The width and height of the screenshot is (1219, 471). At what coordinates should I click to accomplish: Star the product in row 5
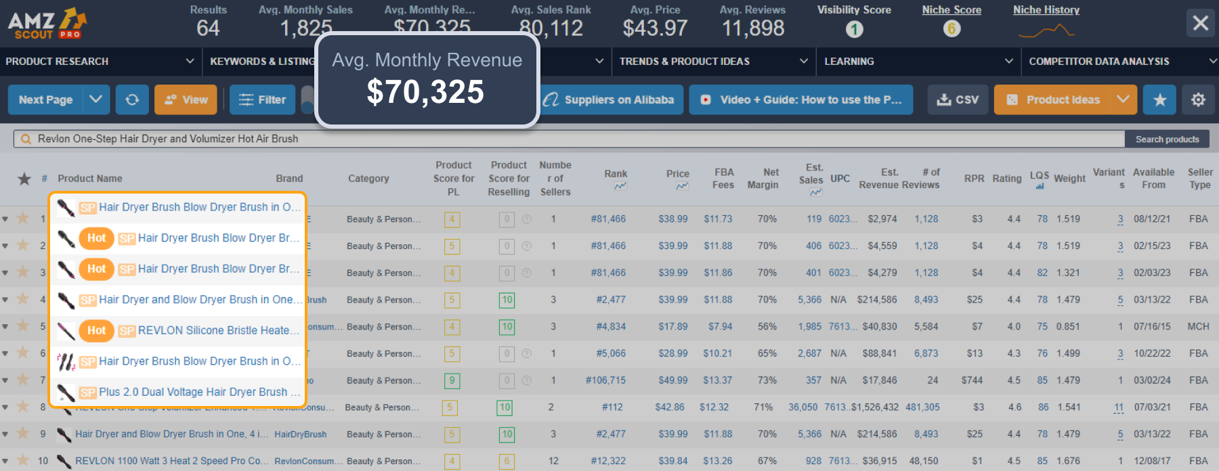pos(23,326)
